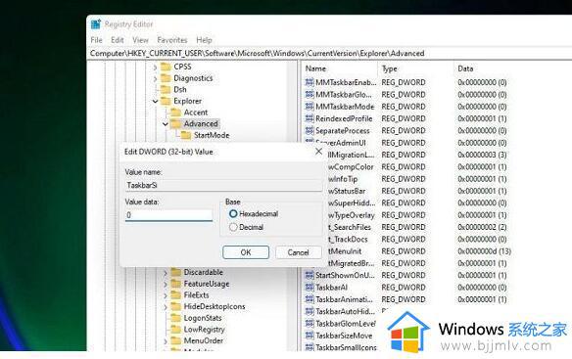Open the Edit menu
This screenshot has height=359, width=572.
(118, 40)
